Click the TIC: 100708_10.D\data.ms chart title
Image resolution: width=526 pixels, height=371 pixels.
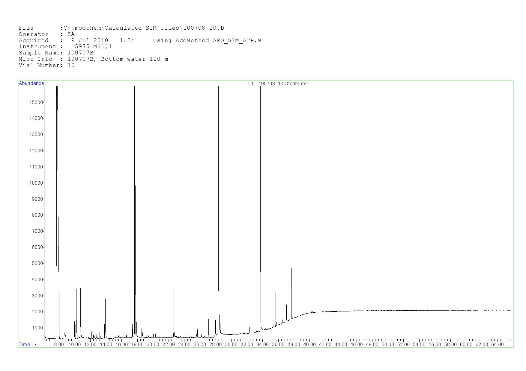point(277,84)
